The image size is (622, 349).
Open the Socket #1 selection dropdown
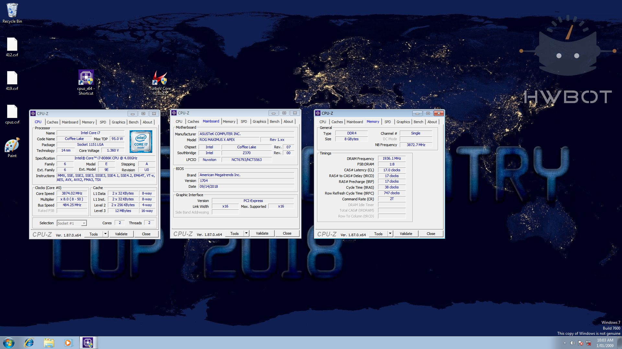72,223
